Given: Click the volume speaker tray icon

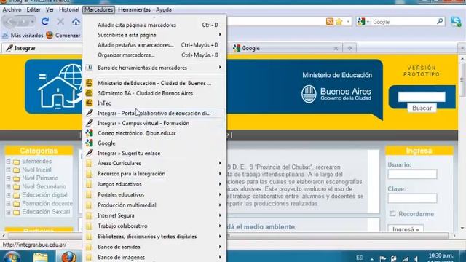Looking at the screenshot, I should pyautogui.click(x=416, y=259).
